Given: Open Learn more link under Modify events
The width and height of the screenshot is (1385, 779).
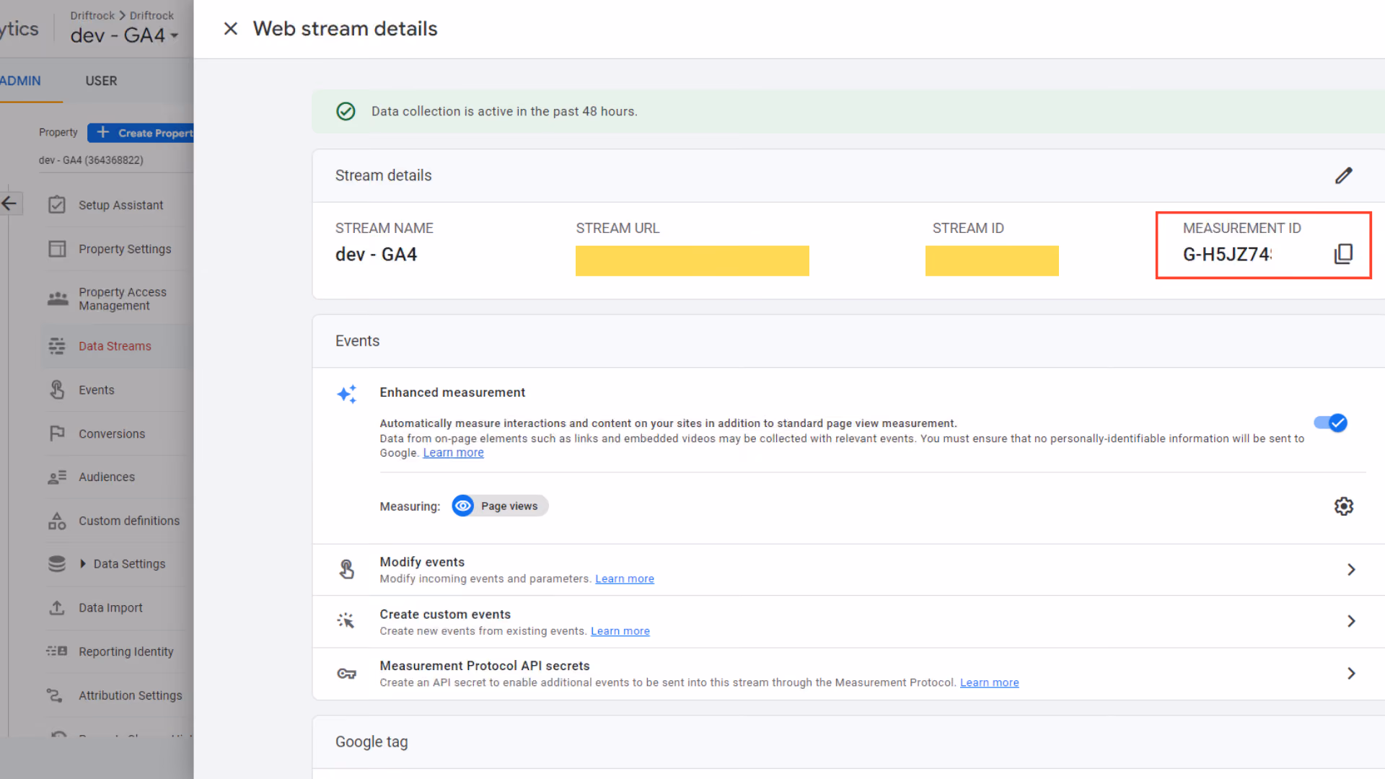Looking at the screenshot, I should 625,578.
